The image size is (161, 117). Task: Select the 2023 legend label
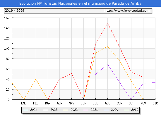click(54, 110)
